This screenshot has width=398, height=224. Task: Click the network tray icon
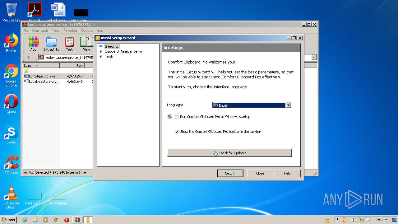point(361,220)
